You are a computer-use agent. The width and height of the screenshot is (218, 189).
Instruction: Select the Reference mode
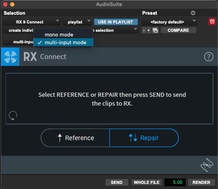coord(75,138)
